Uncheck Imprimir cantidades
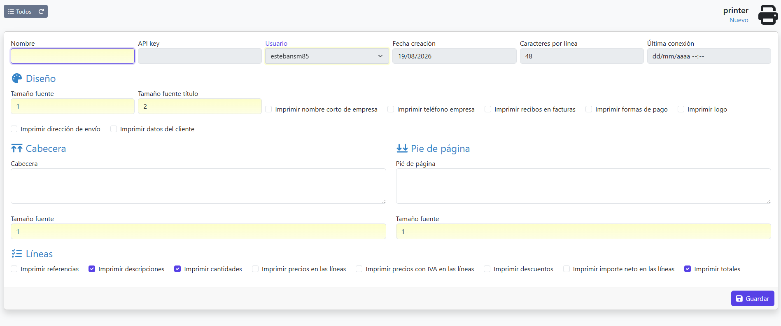Image resolution: width=781 pixels, height=326 pixels. pyautogui.click(x=177, y=269)
